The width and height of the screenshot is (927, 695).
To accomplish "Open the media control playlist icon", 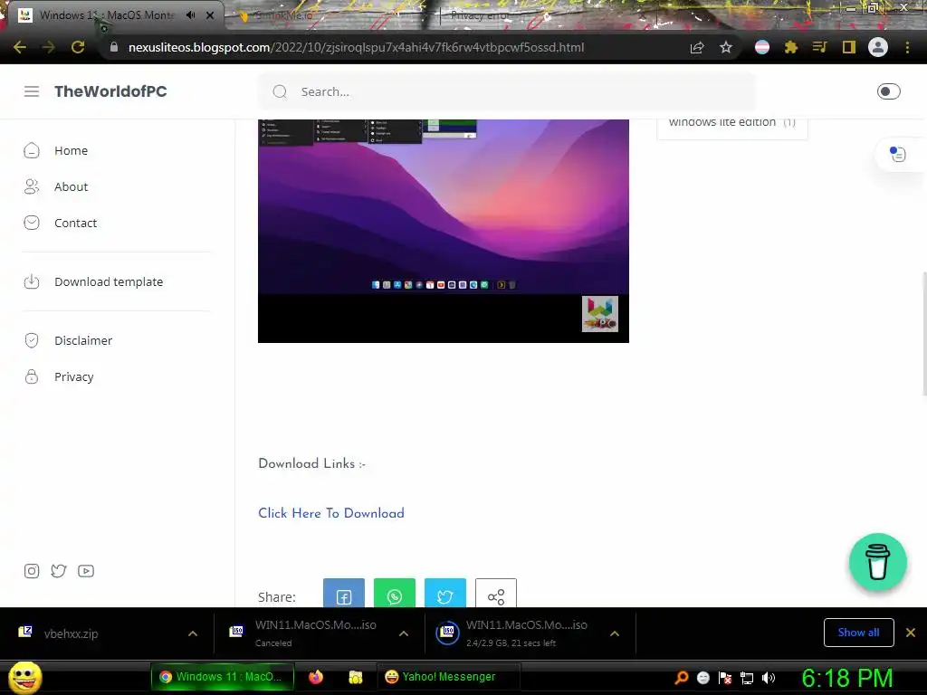I will (x=819, y=47).
